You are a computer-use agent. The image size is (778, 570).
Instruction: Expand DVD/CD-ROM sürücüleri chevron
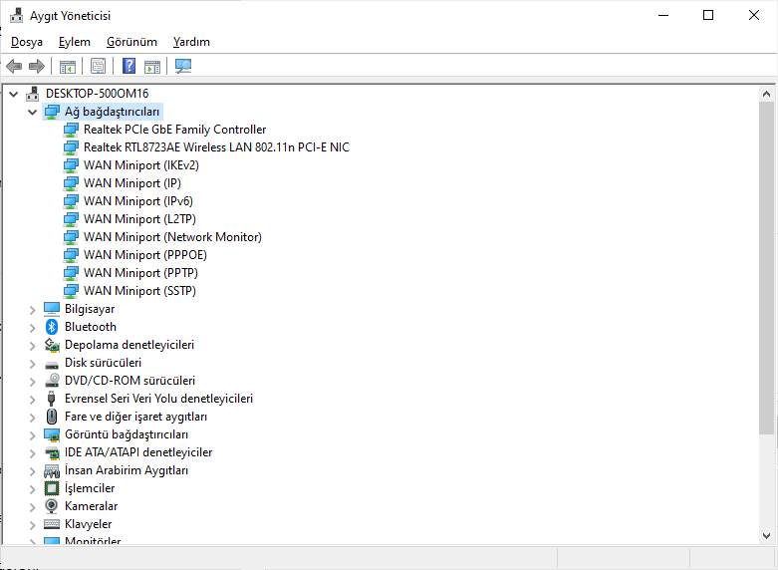pyautogui.click(x=33, y=381)
